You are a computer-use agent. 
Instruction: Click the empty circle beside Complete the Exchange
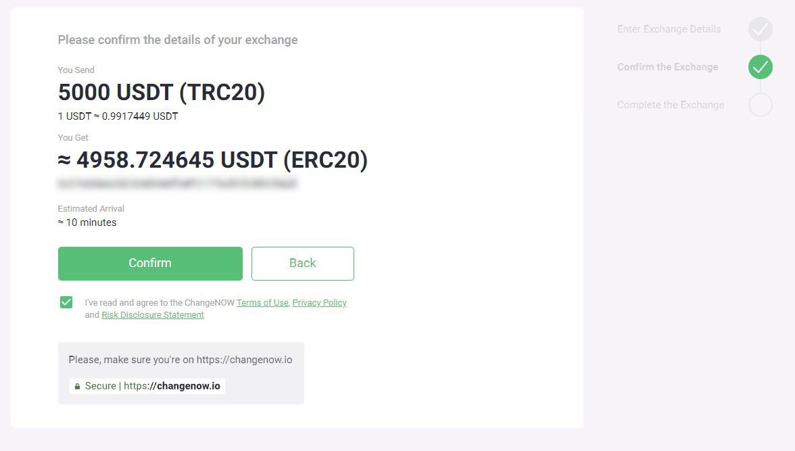760,105
